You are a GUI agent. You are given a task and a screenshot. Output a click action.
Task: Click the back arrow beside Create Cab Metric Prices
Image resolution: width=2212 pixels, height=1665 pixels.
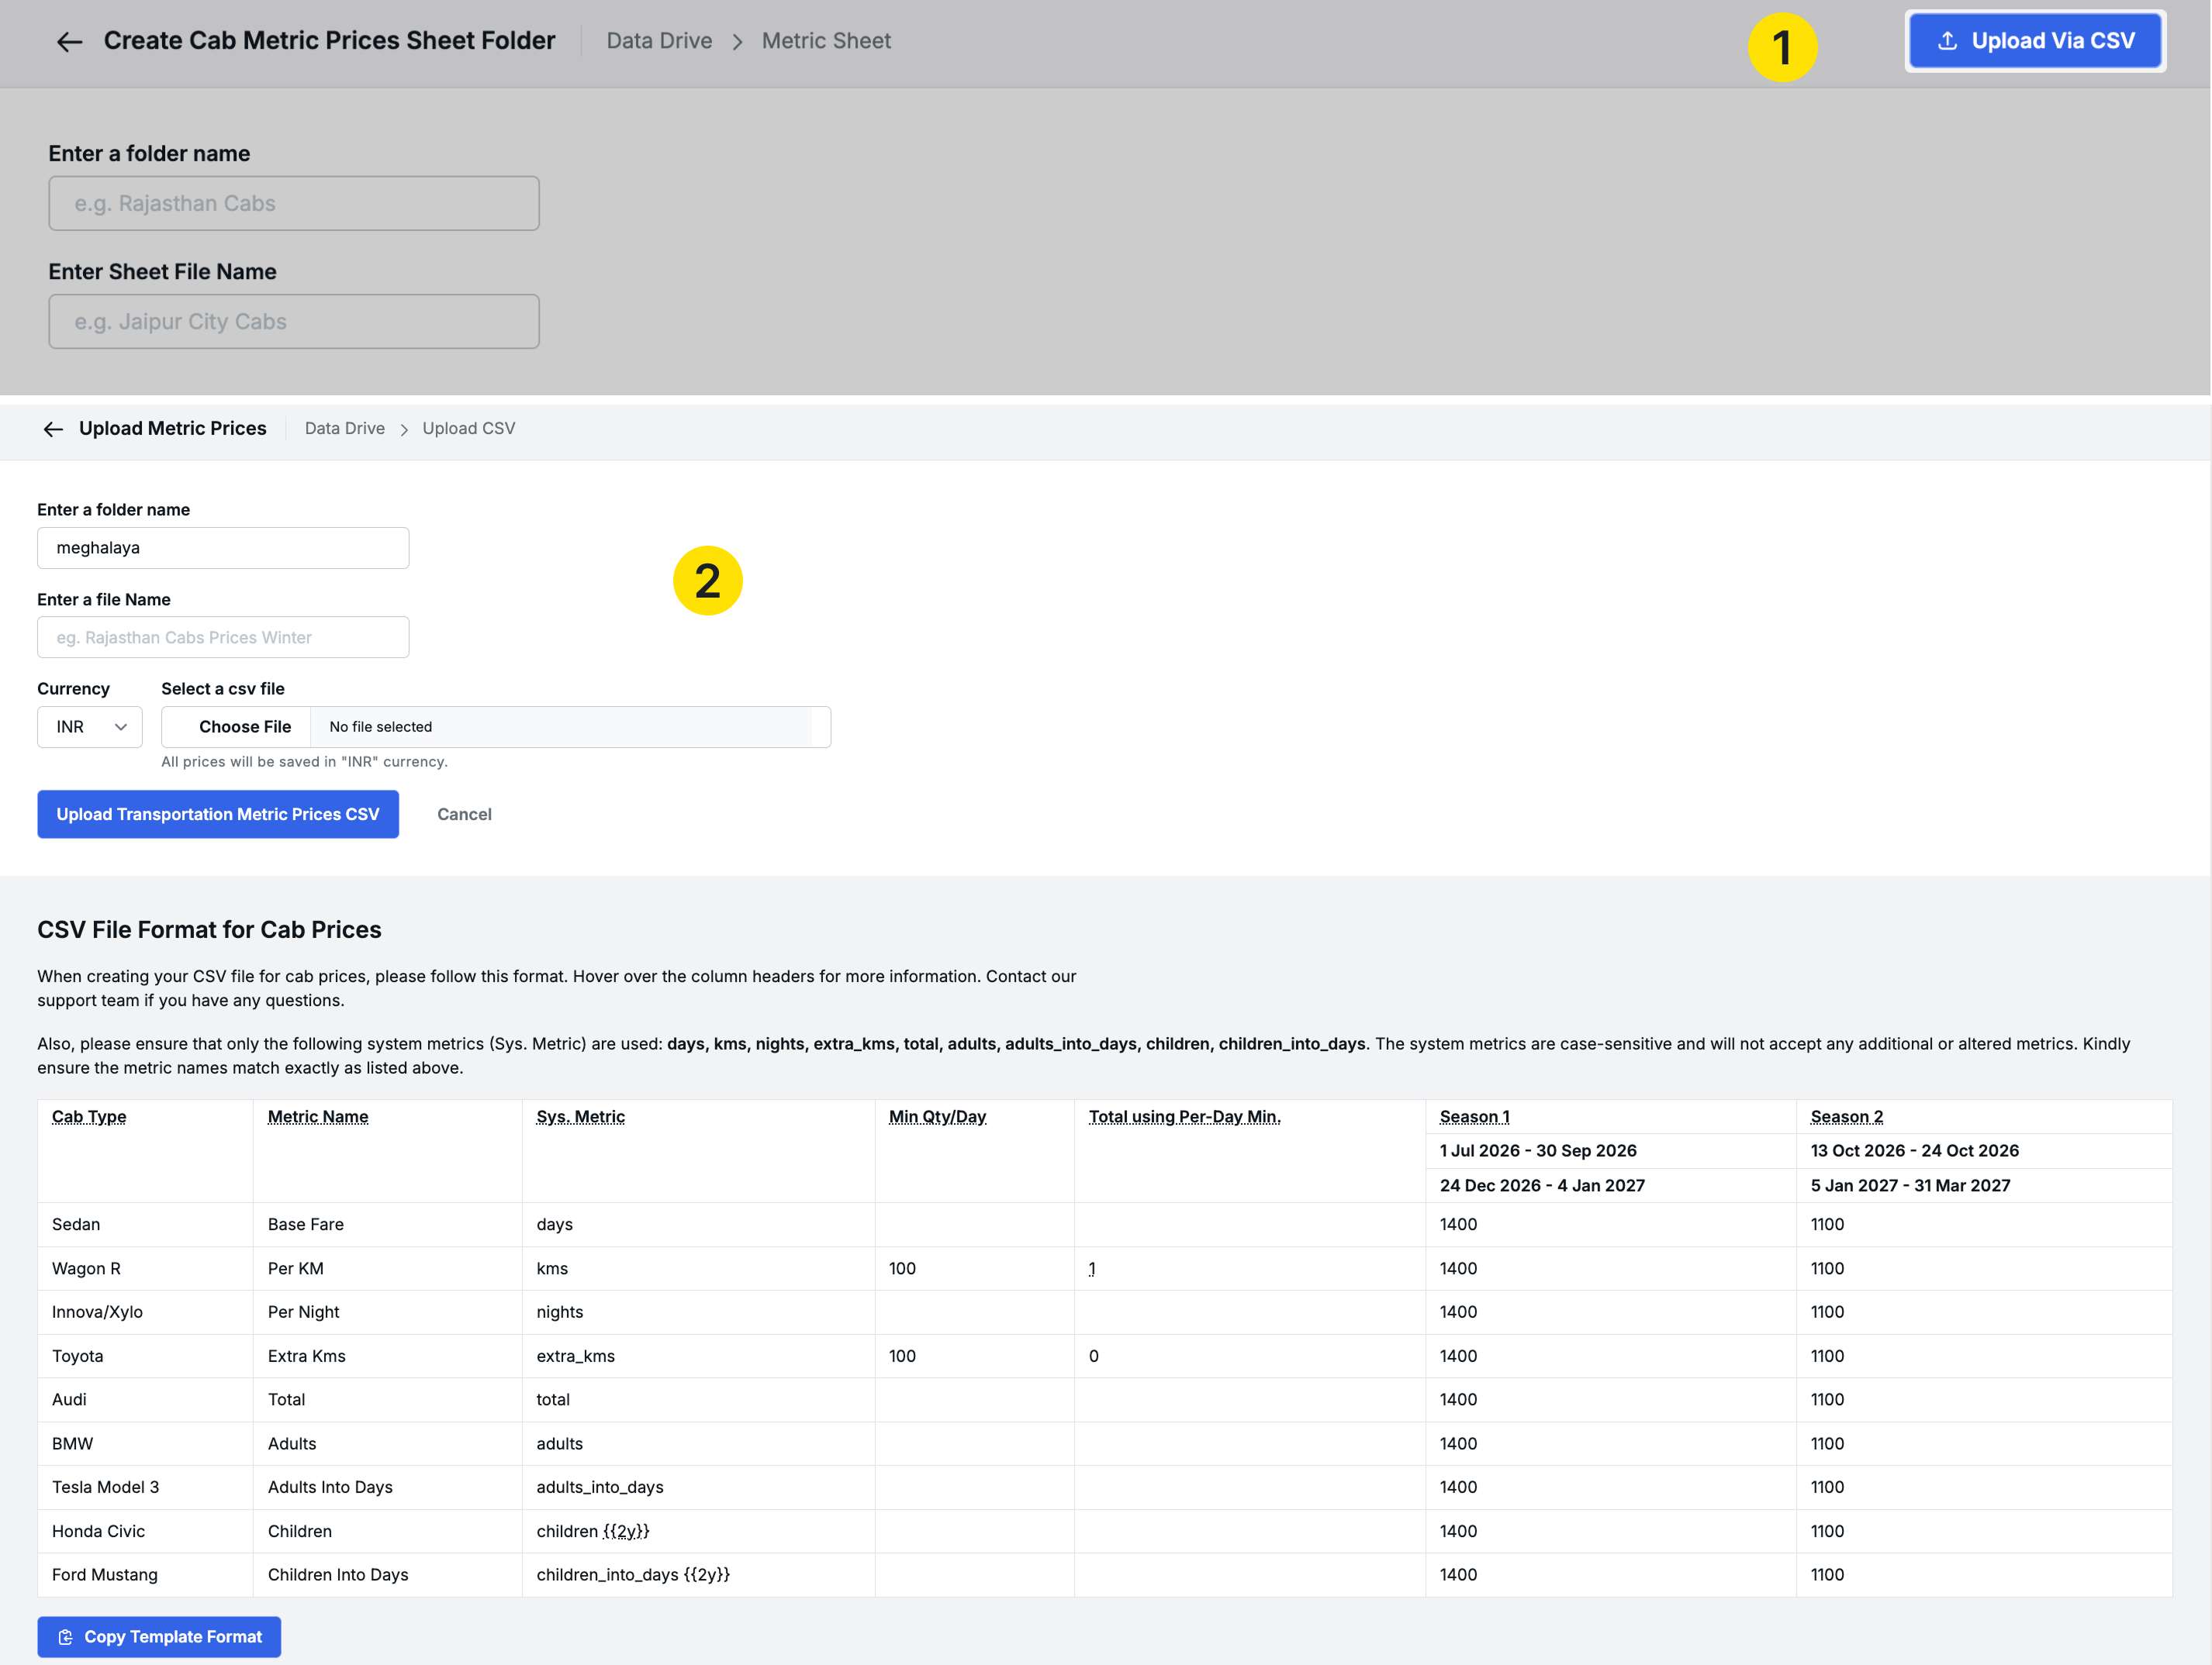pyautogui.click(x=69, y=41)
